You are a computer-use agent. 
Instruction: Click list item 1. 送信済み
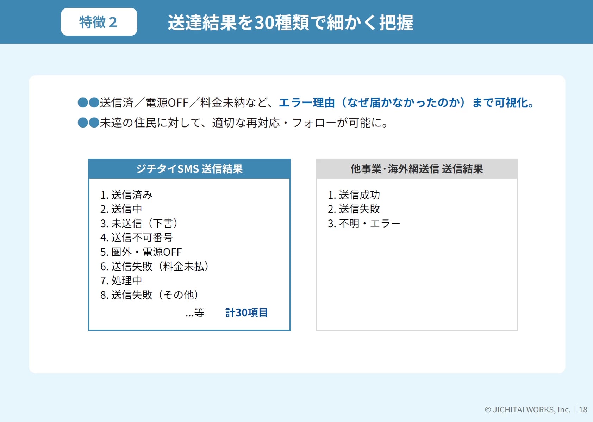[126, 195]
